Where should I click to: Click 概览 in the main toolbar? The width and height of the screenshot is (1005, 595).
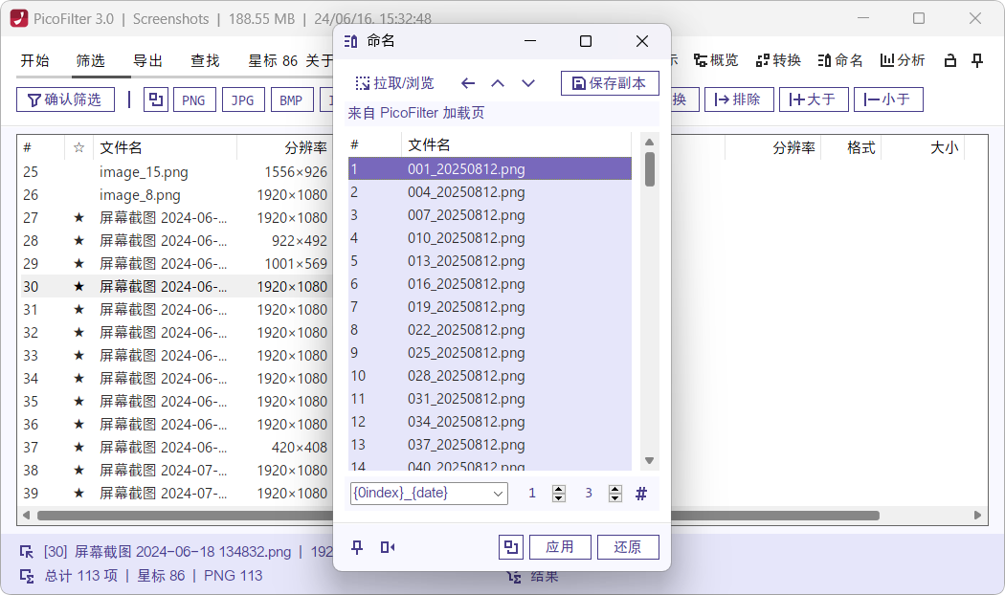(716, 60)
